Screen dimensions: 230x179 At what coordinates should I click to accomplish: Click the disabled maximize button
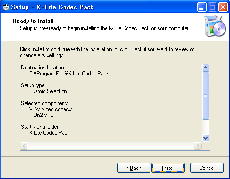pyautogui.click(x=212, y=7)
